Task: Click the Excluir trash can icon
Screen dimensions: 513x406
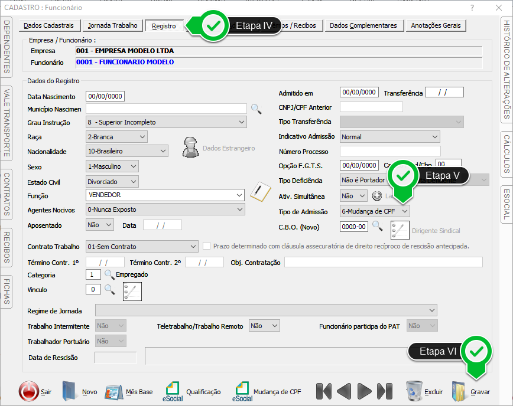Action: (414, 391)
